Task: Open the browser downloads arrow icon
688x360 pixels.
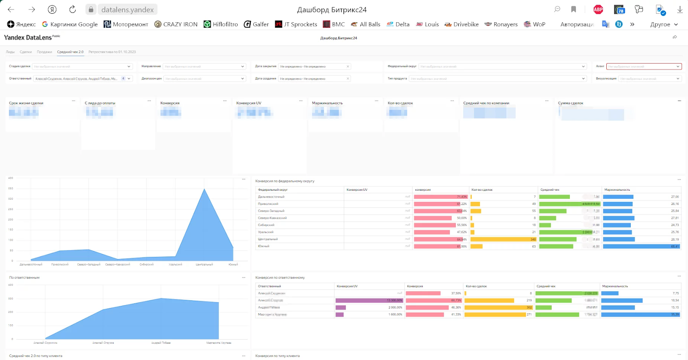Action: (680, 9)
